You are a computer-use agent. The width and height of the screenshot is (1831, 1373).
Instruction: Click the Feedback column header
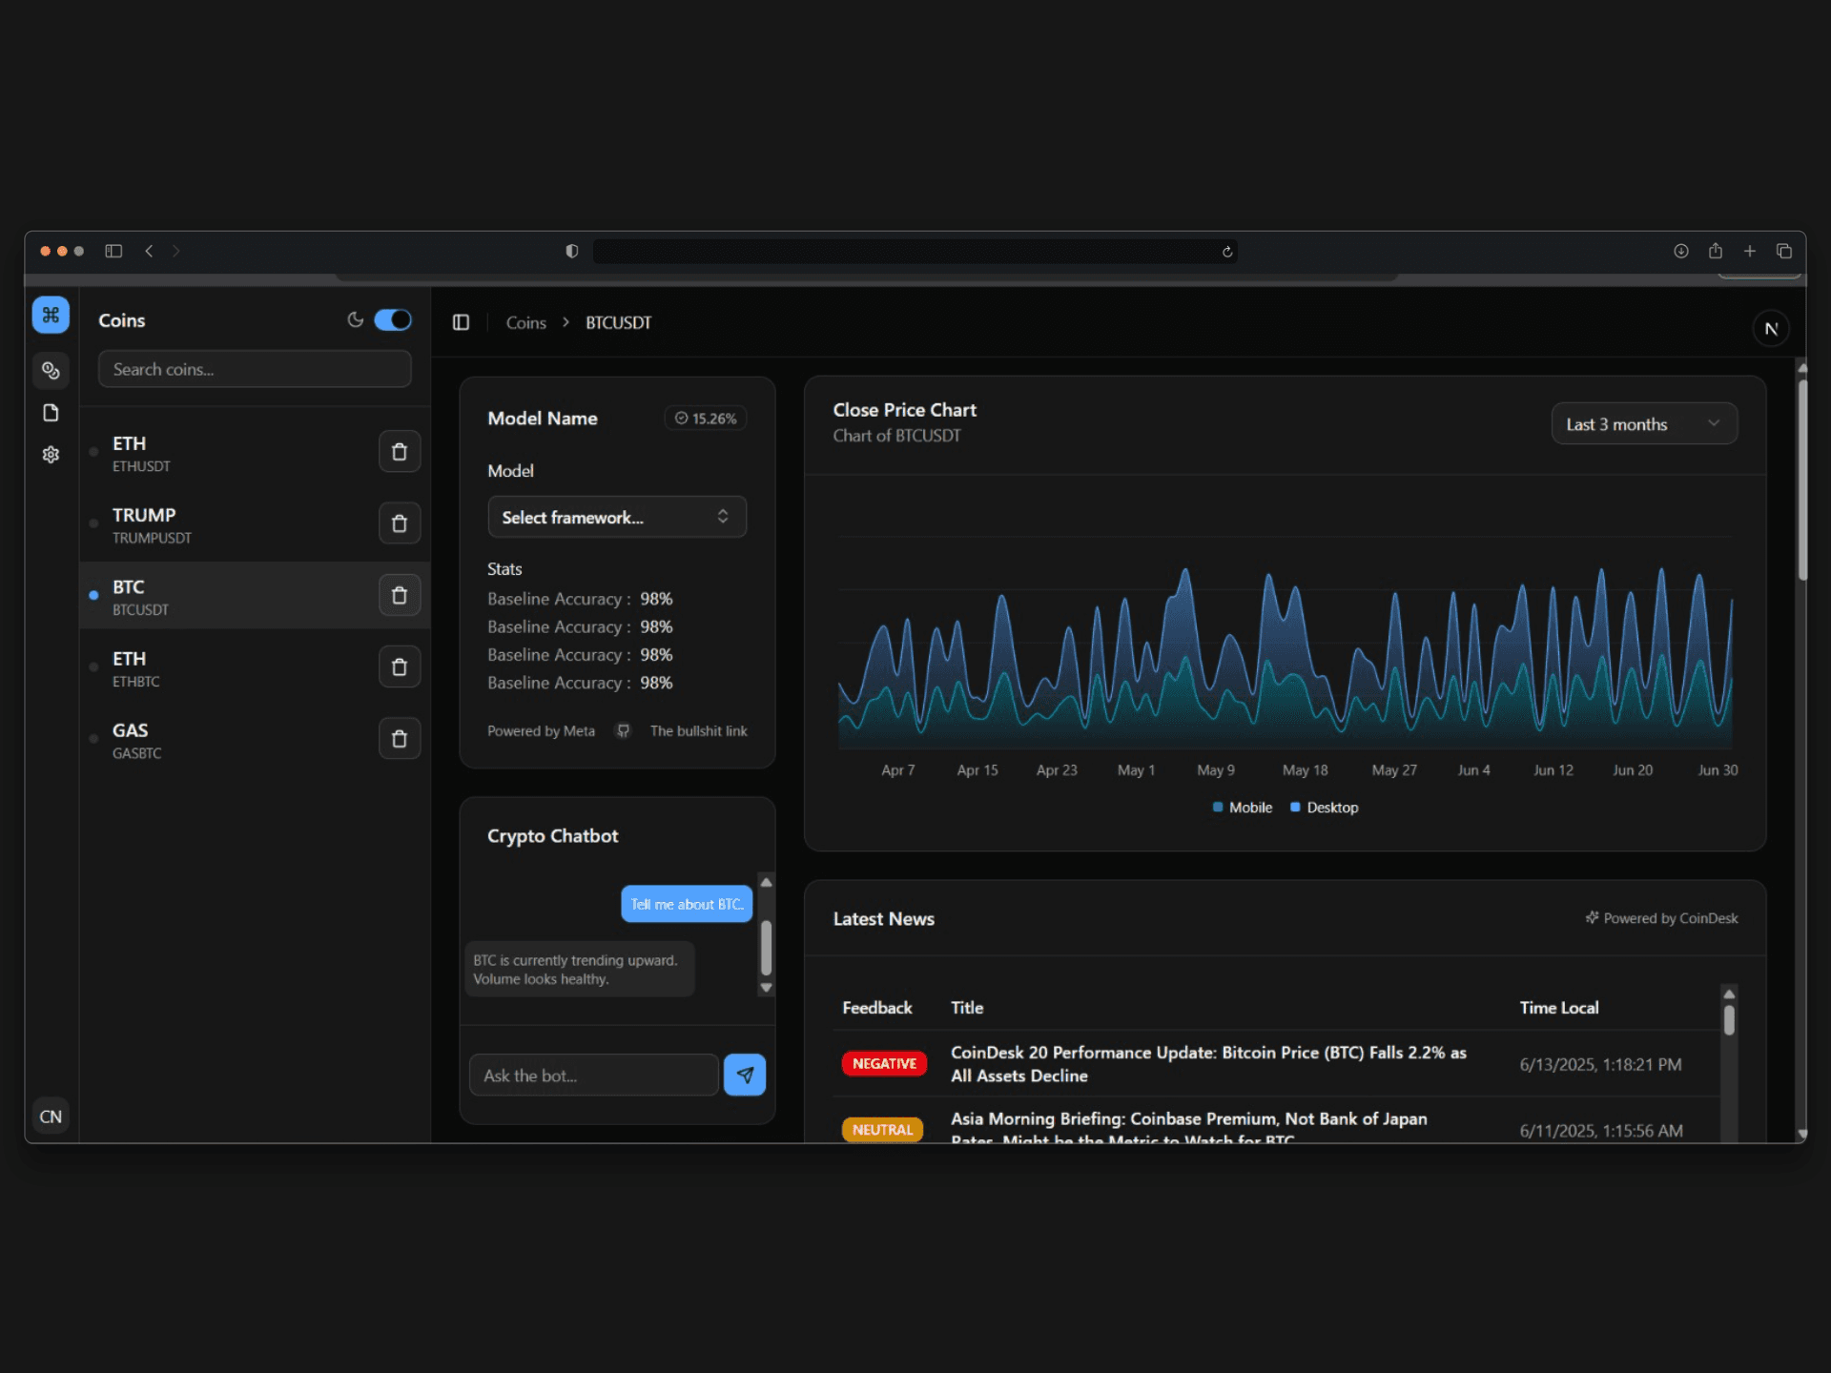tap(876, 1008)
